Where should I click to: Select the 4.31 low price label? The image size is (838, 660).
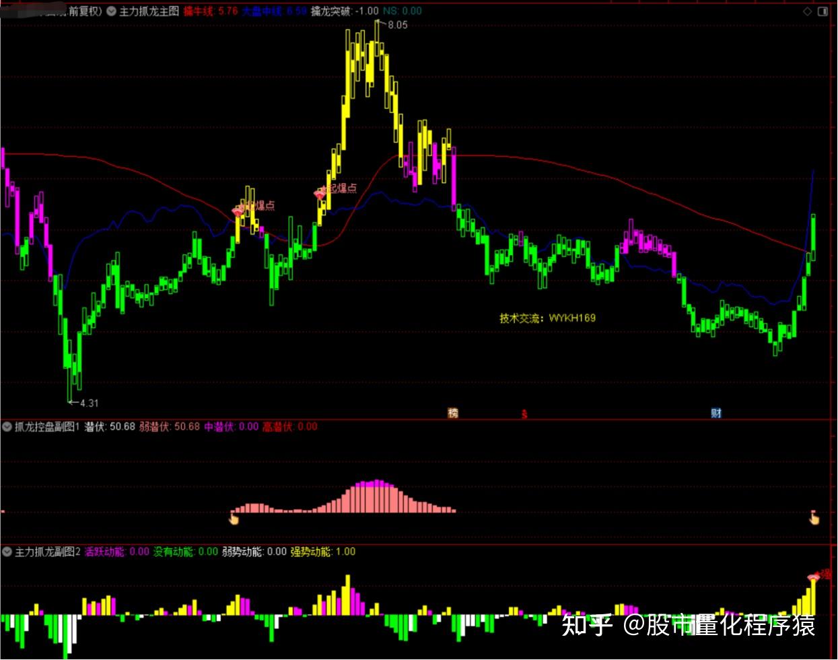[x=89, y=403]
